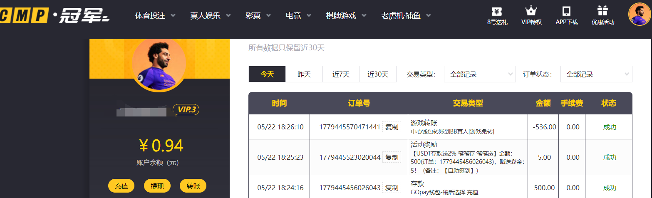Expand the 老虎机·捕鱼 menu
652x198 pixels.
pyautogui.click(x=406, y=16)
